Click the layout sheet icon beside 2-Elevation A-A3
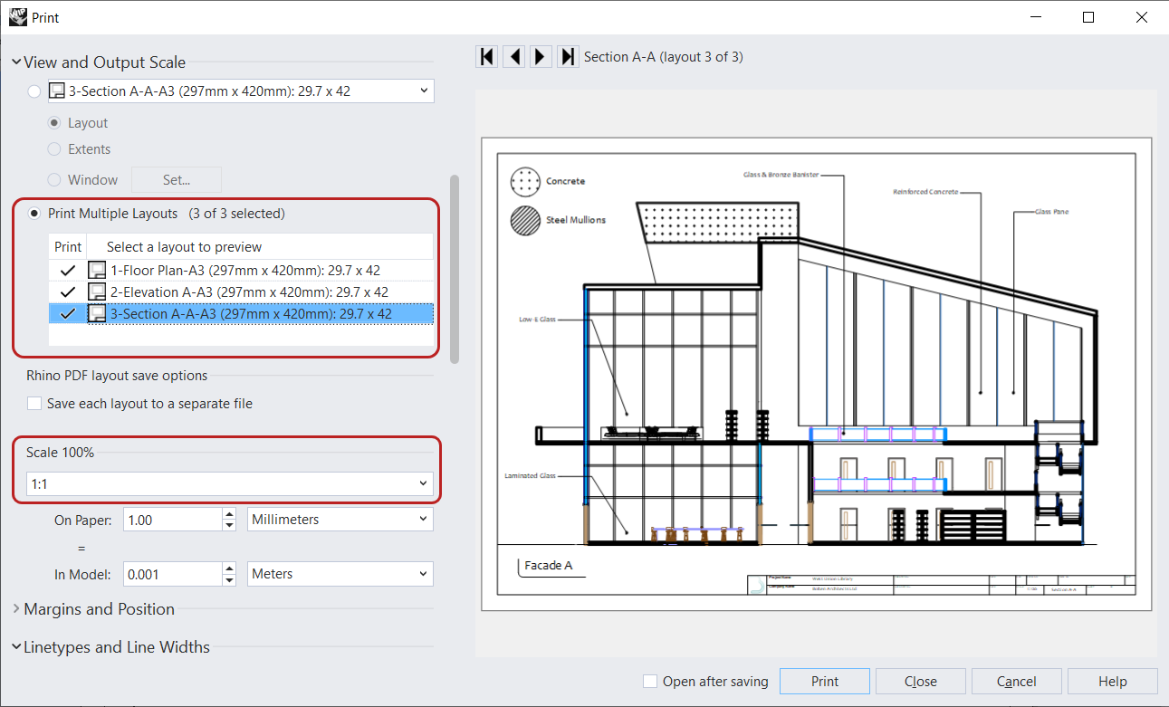 point(96,291)
